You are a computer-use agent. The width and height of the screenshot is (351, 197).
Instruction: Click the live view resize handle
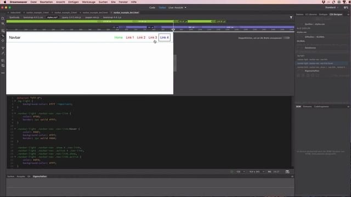pyautogui.click(x=175, y=63)
